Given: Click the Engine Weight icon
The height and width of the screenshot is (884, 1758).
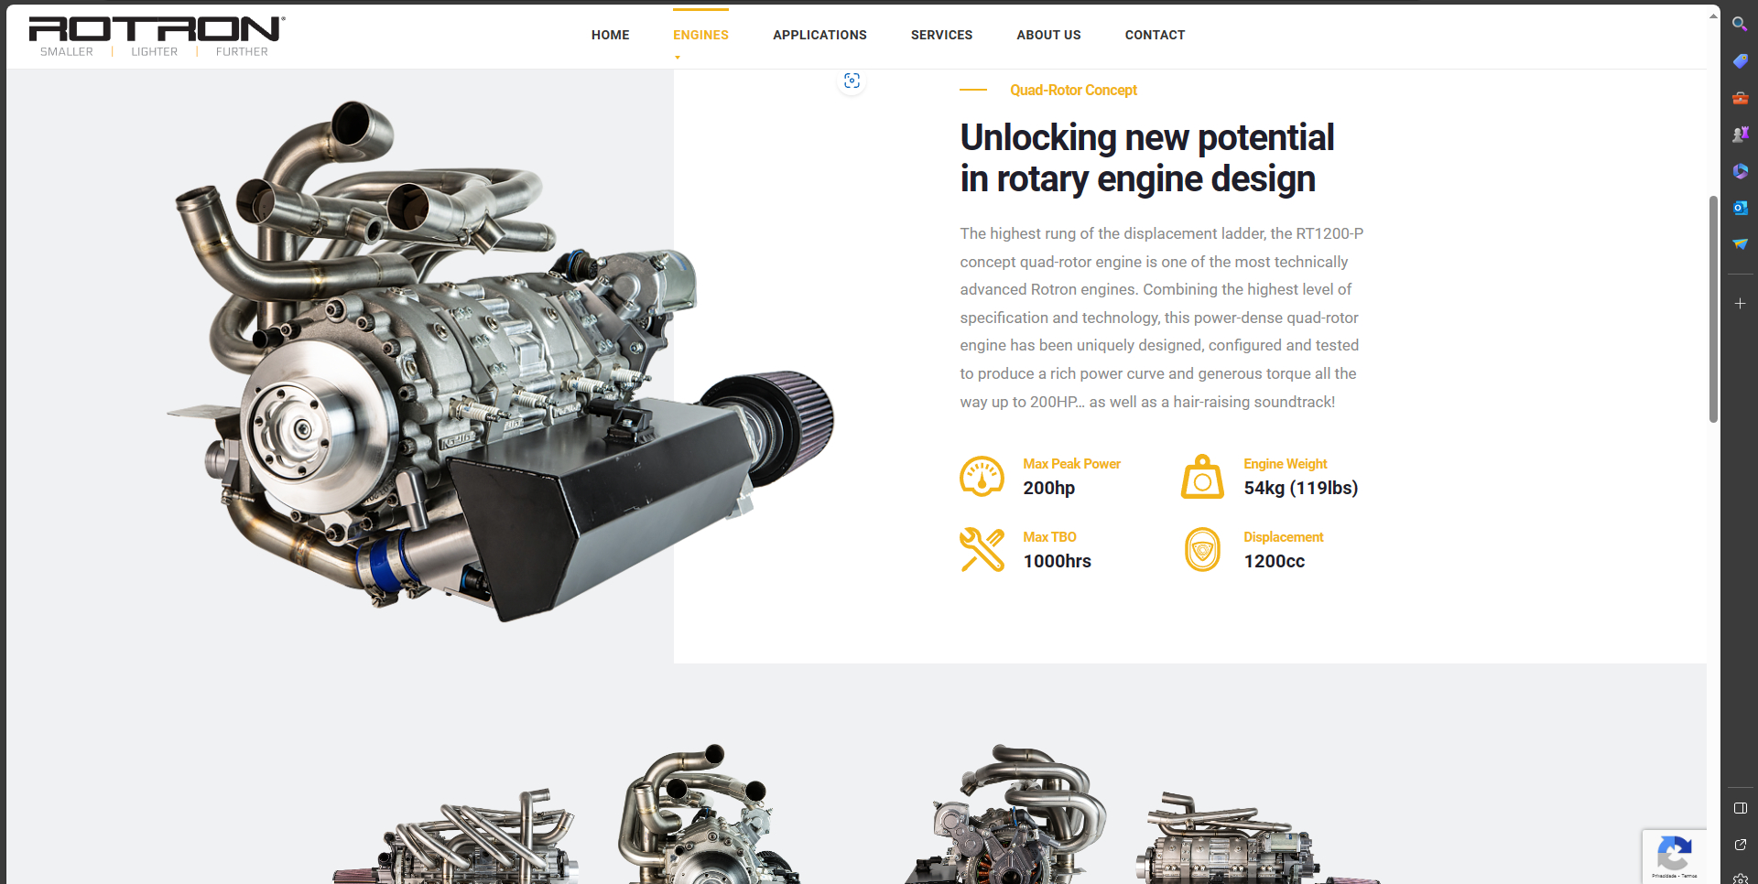Looking at the screenshot, I should point(1202,477).
